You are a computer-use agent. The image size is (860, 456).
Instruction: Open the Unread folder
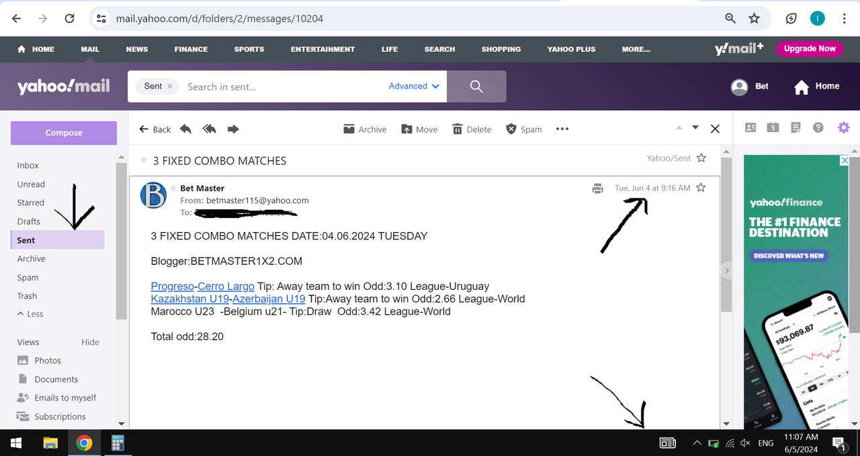pyautogui.click(x=31, y=184)
